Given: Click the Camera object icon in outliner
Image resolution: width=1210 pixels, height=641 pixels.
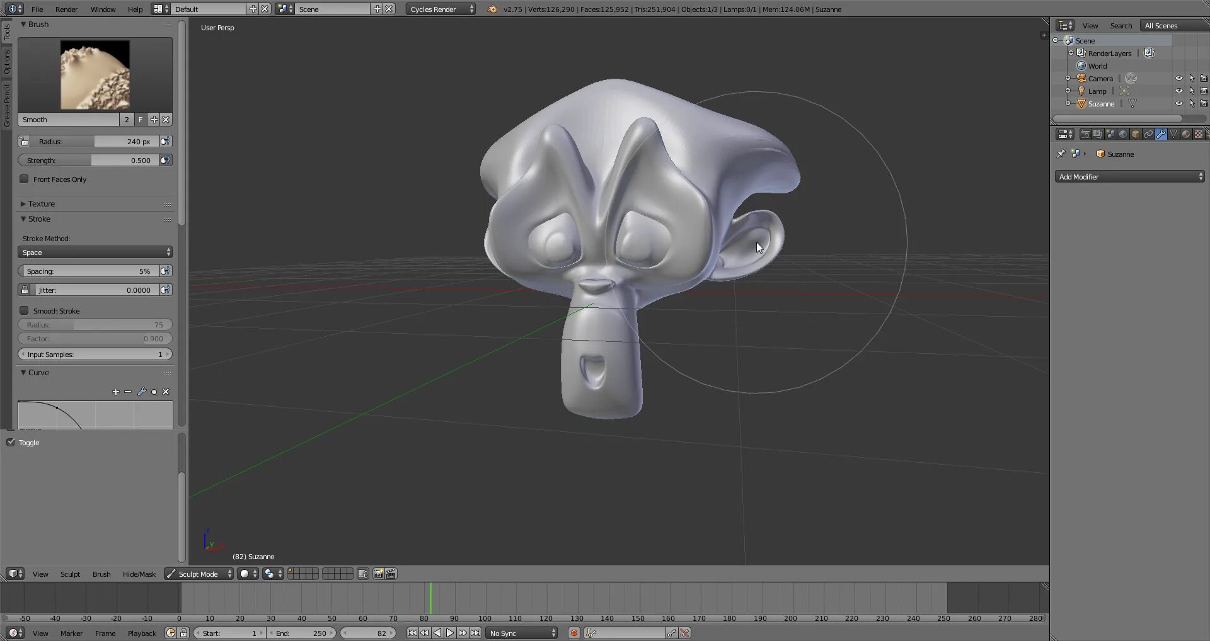Looking at the screenshot, I should (x=1081, y=78).
